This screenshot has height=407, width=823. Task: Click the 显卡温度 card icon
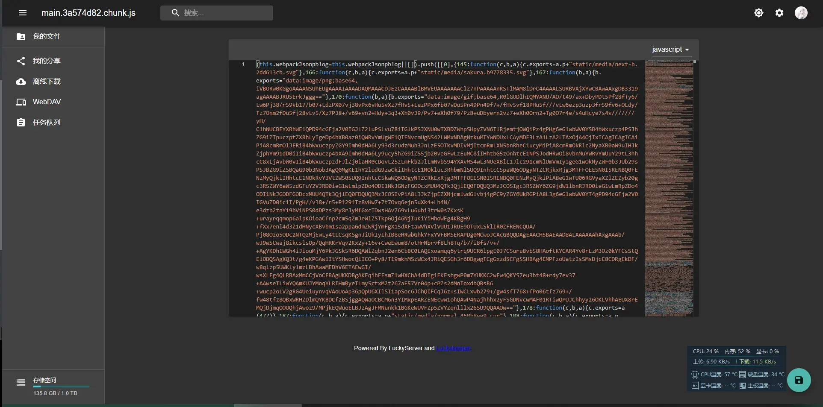click(x=695, y=386)
